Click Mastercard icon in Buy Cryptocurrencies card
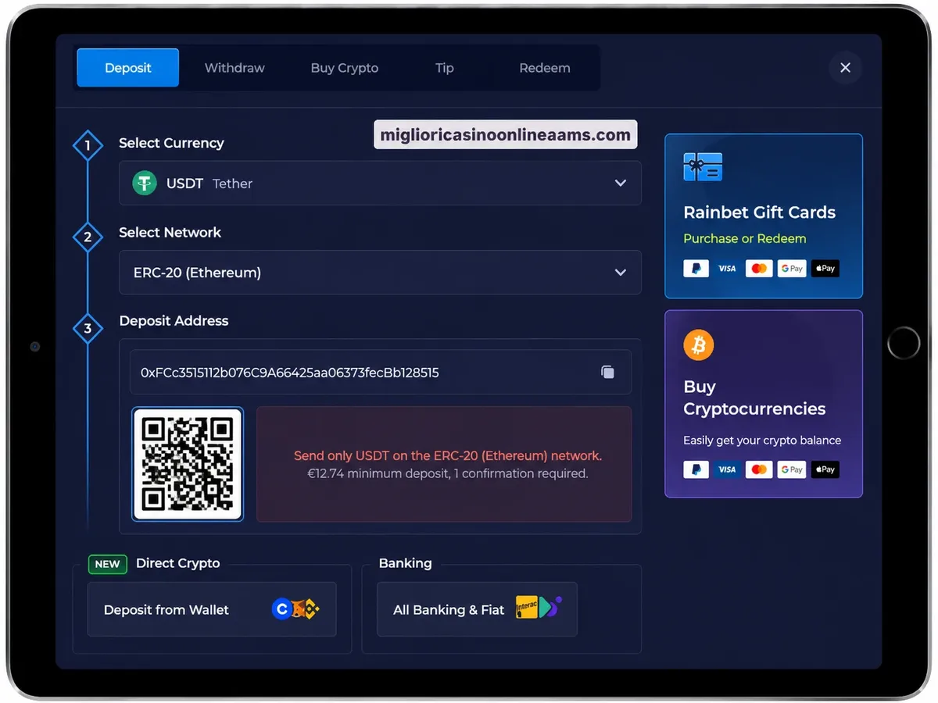The width and height of the screenshot is (938, 703). 759,469
